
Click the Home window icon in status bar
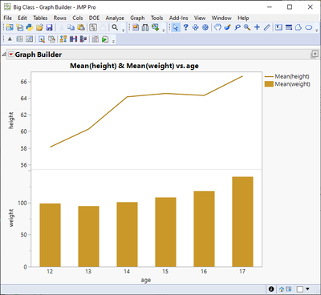click(282, 289)
